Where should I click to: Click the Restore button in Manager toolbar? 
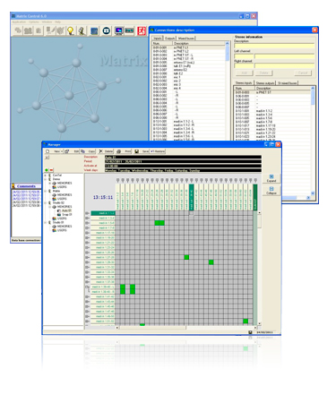click(158, 151)
